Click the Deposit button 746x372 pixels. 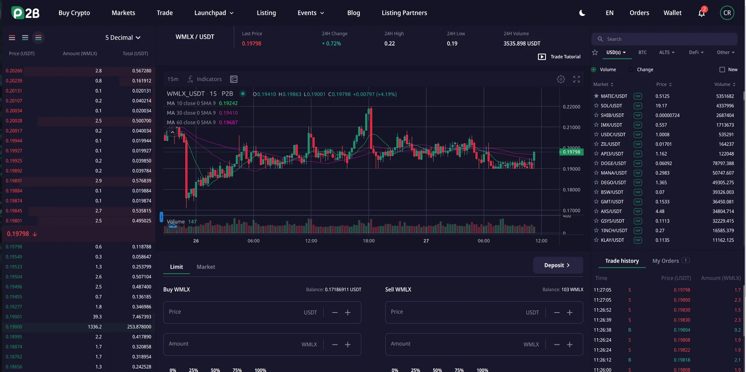point(558,265)
